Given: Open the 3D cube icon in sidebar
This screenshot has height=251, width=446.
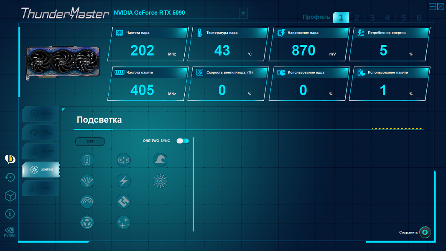Looking at the screenshot, I should (10, 196).
